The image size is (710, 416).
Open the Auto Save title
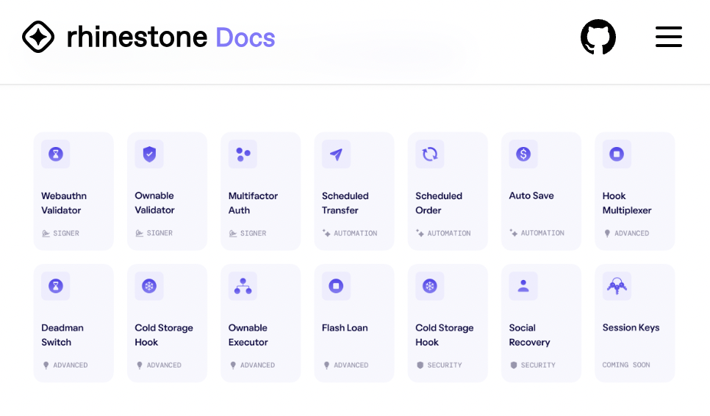[531, 196]
